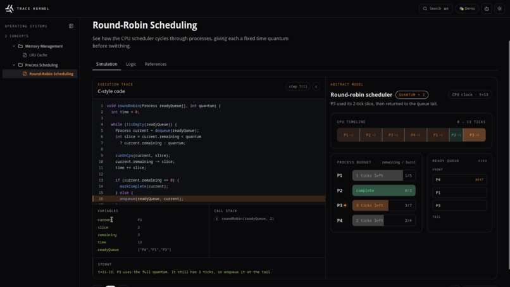Click the page vertical scrollbar
The width and height of the screenshot is (510, 287).
click(x=509, y=155)
